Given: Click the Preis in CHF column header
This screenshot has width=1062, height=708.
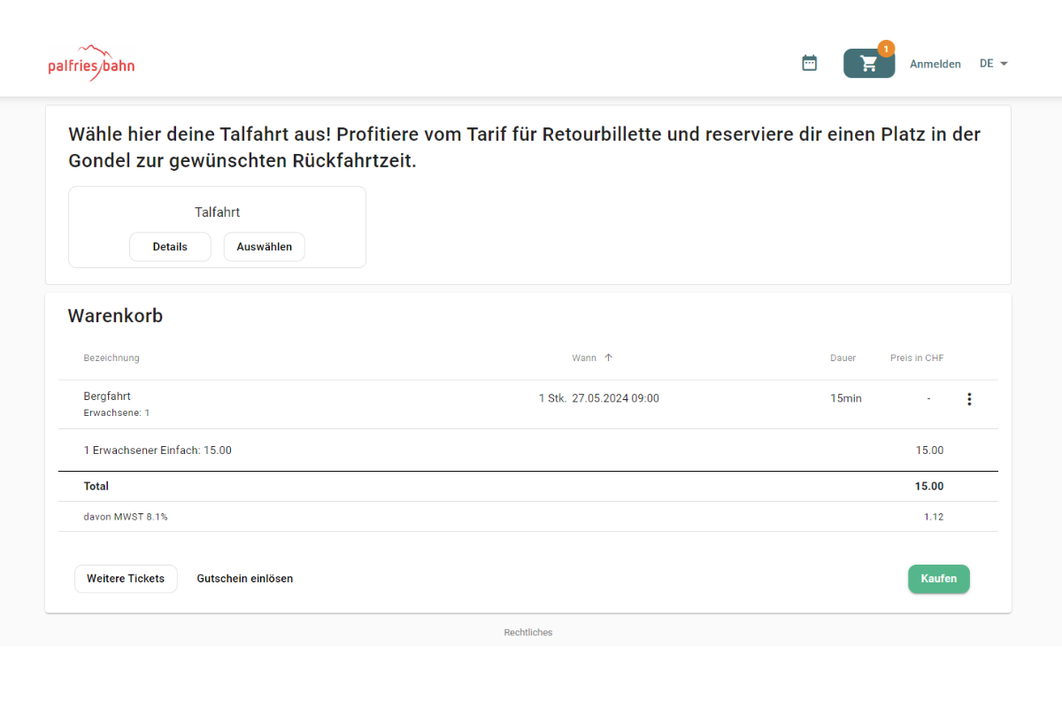Looking at the screenshot, I should [x=916, y=358].
